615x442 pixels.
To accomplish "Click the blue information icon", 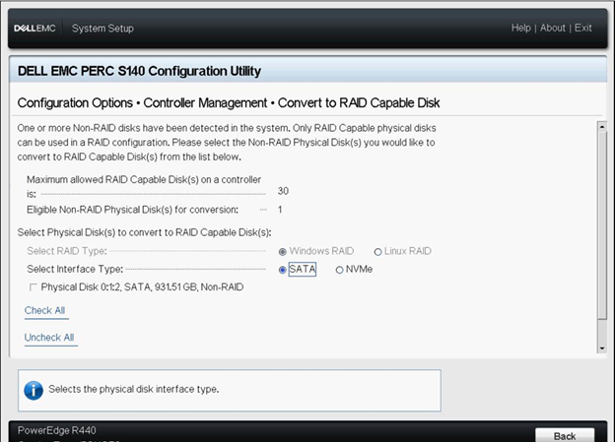I will (34, 390).
